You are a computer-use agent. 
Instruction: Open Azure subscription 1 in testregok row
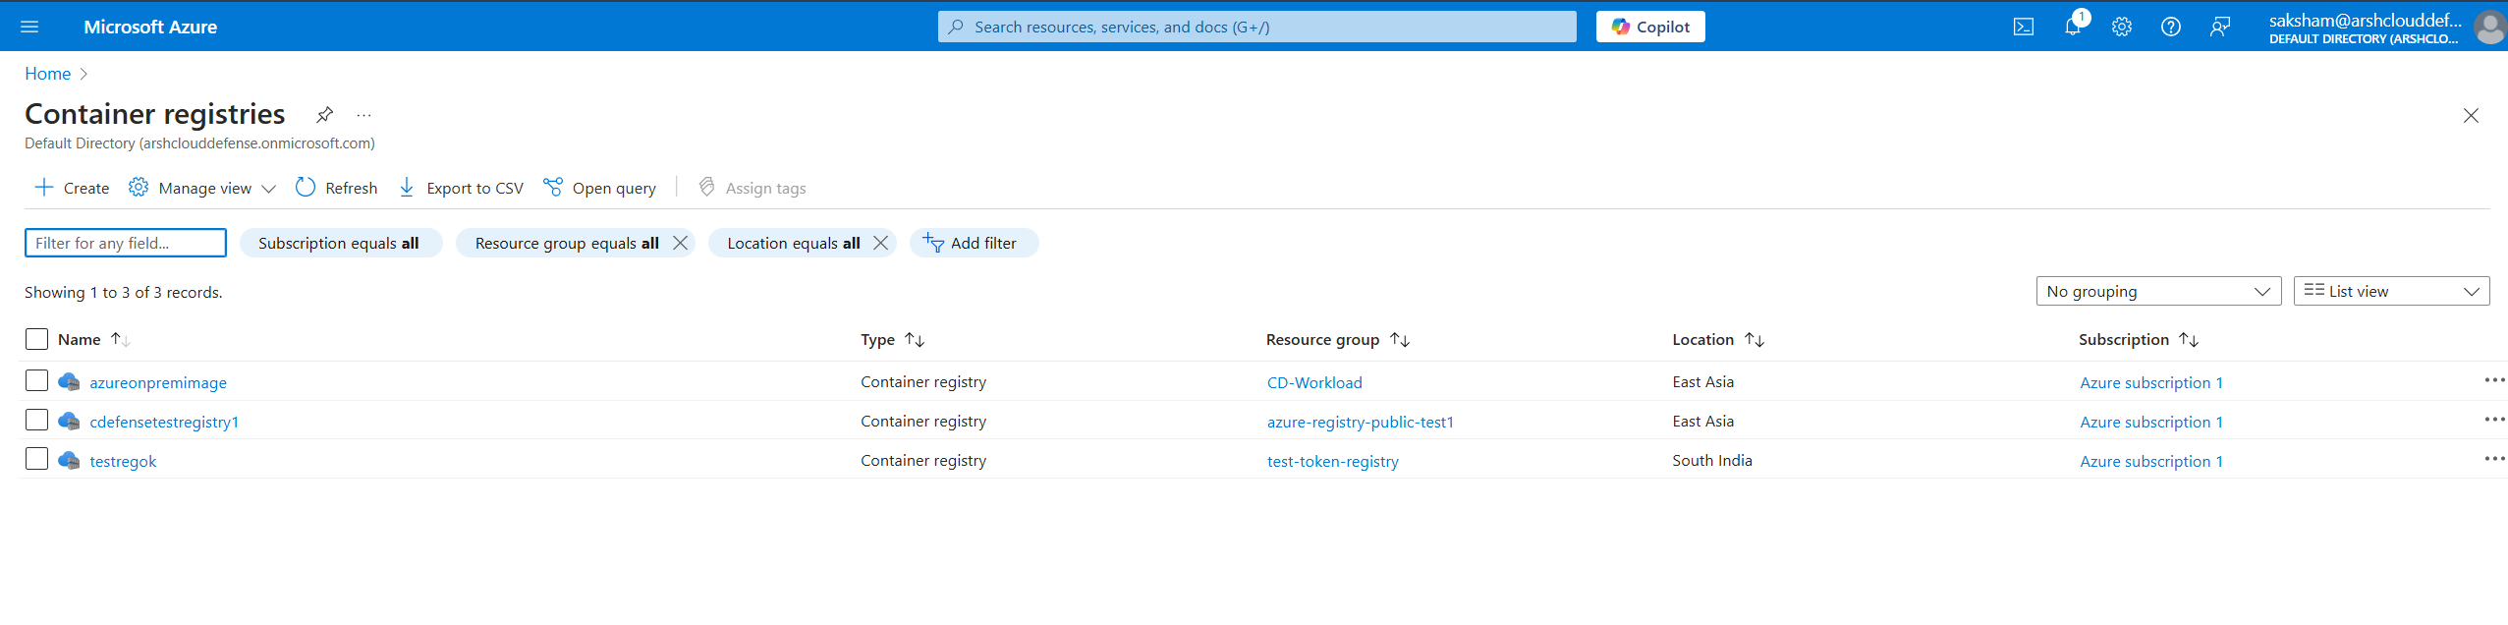click(x=2150, y=461)
